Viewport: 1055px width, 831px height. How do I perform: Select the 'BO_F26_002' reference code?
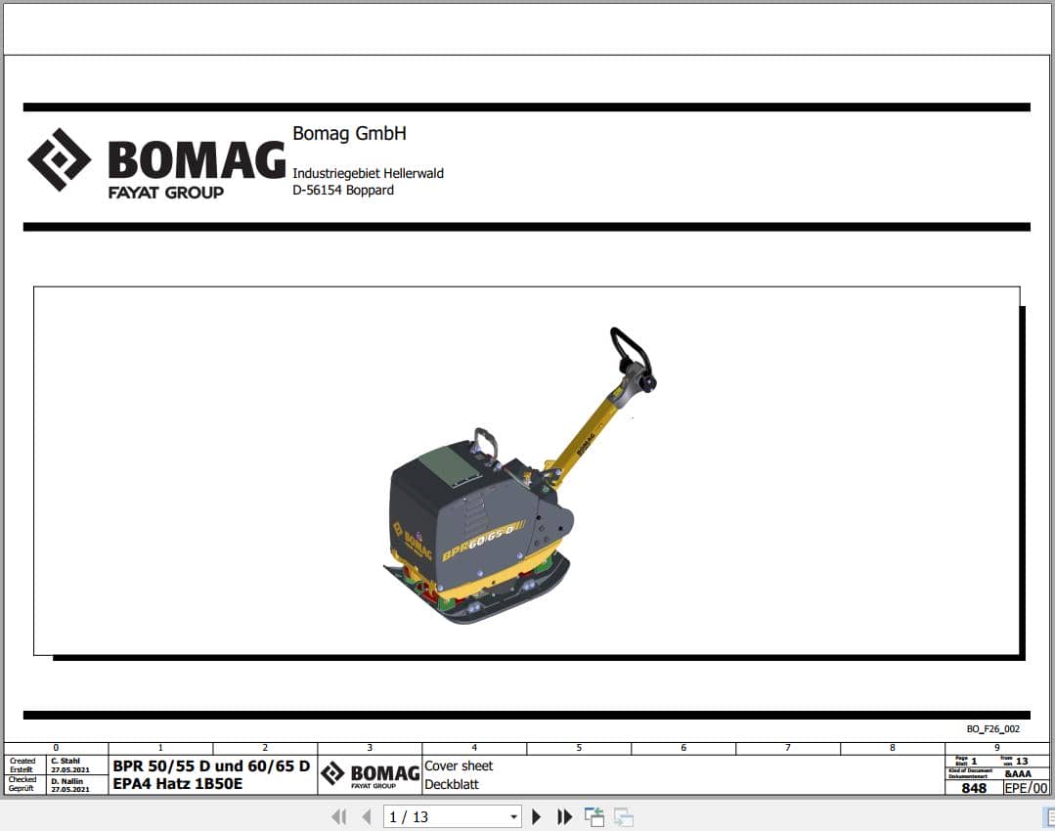(993, 728)
